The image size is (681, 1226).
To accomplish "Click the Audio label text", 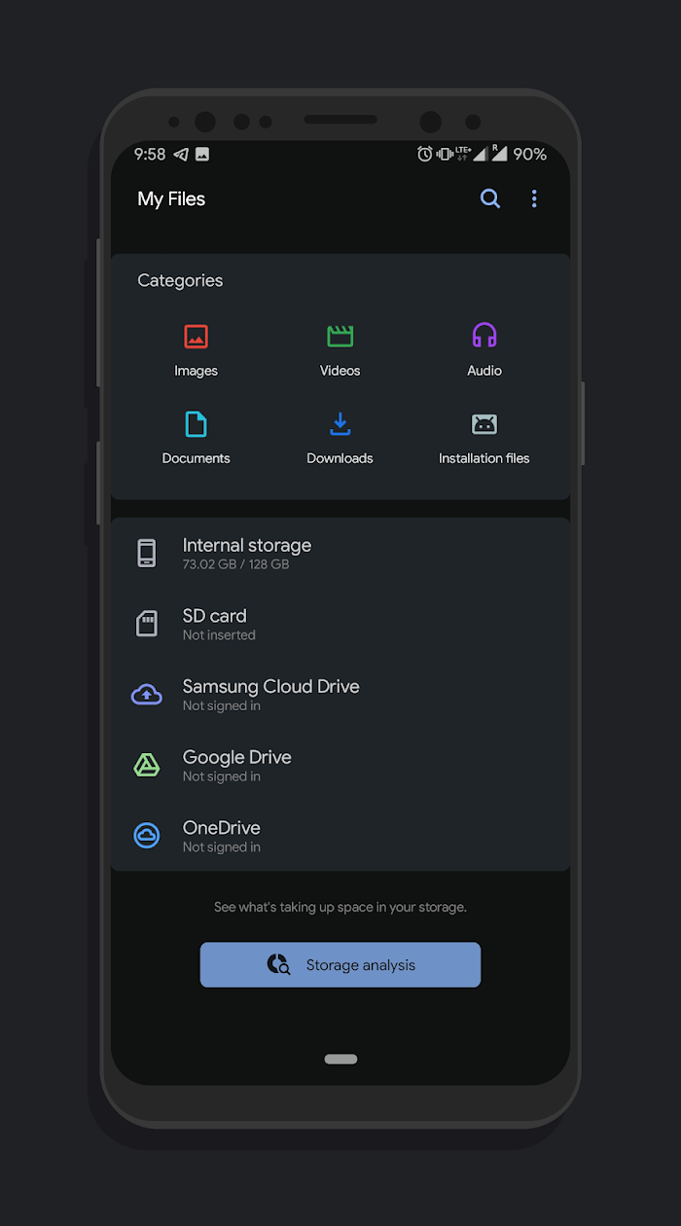I will tap(484, 371).
